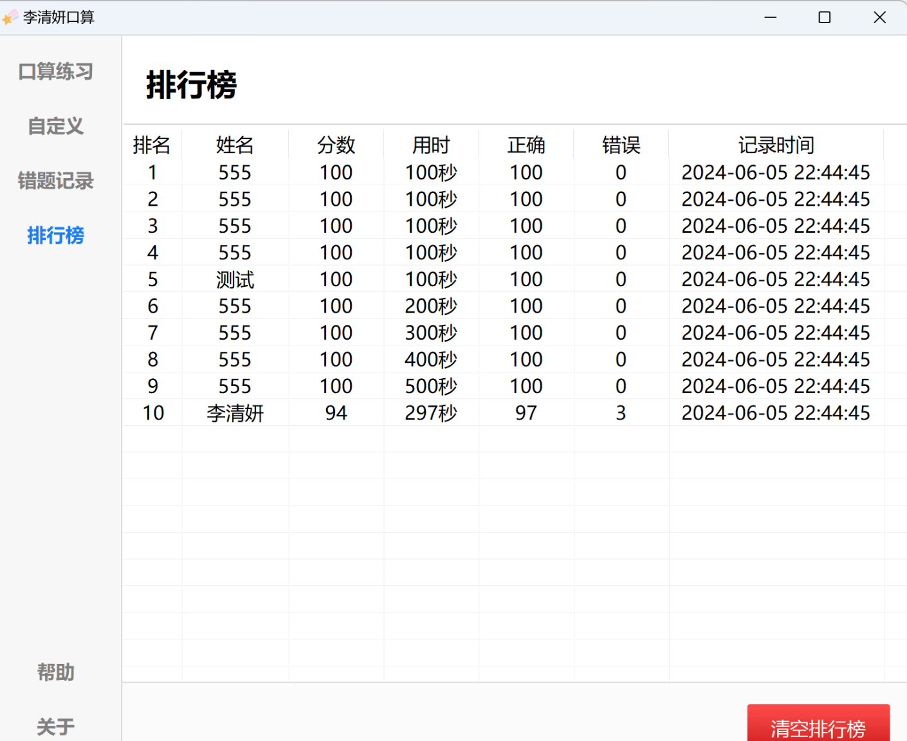Sort by the 排名 column header
Viewport: 907px width, 741px height.
(152, 145)
